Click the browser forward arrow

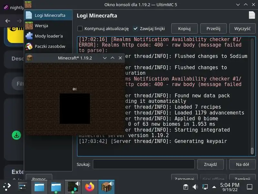[19, 21]
